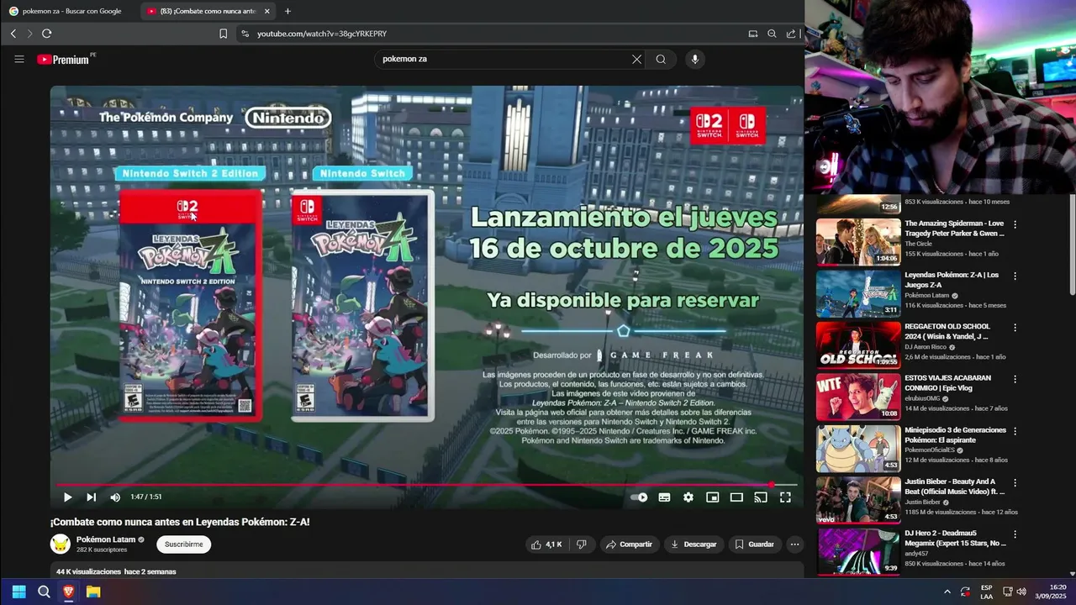Click inside the YouTube search field
This screenshot has width=1076, height=605.
click(504, 59)
